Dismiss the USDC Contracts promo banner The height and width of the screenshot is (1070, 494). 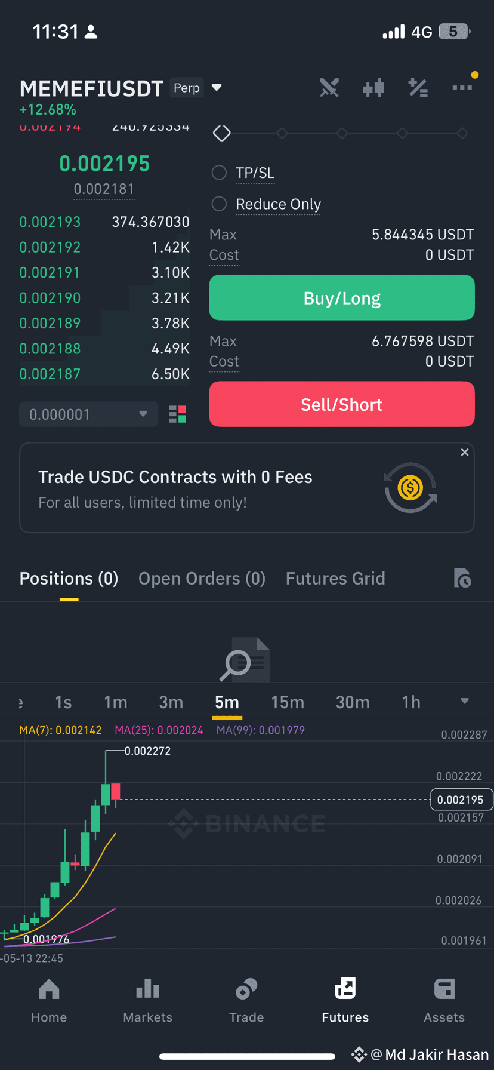pyautogui.click(x=465, y=453)
